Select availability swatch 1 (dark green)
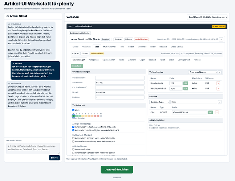This screenshot has height=181, width=235. pos(73,116)
